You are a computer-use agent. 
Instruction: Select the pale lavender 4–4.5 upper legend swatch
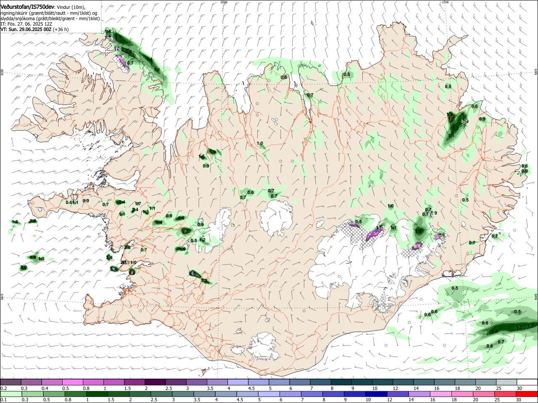click(237, 382)
